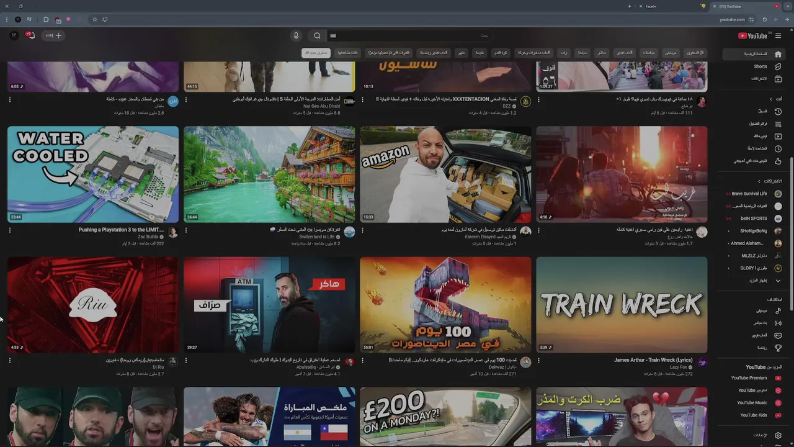Select the 'All' filter chip
794x447 pixels.
coord(695,53)
